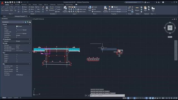The image size is (178, 100).
Task: Open the Annotate ribbon tab
Action: 17,4
